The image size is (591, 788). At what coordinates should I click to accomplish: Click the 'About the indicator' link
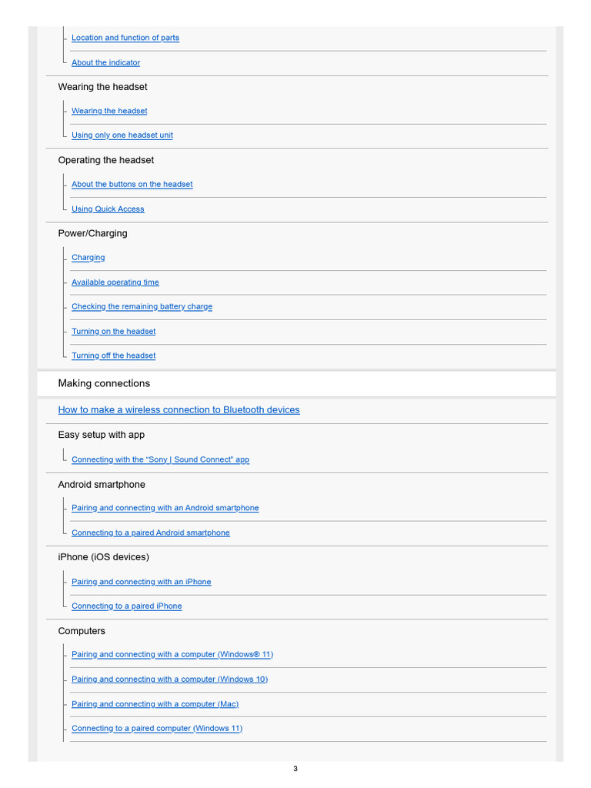click(105, 62)
